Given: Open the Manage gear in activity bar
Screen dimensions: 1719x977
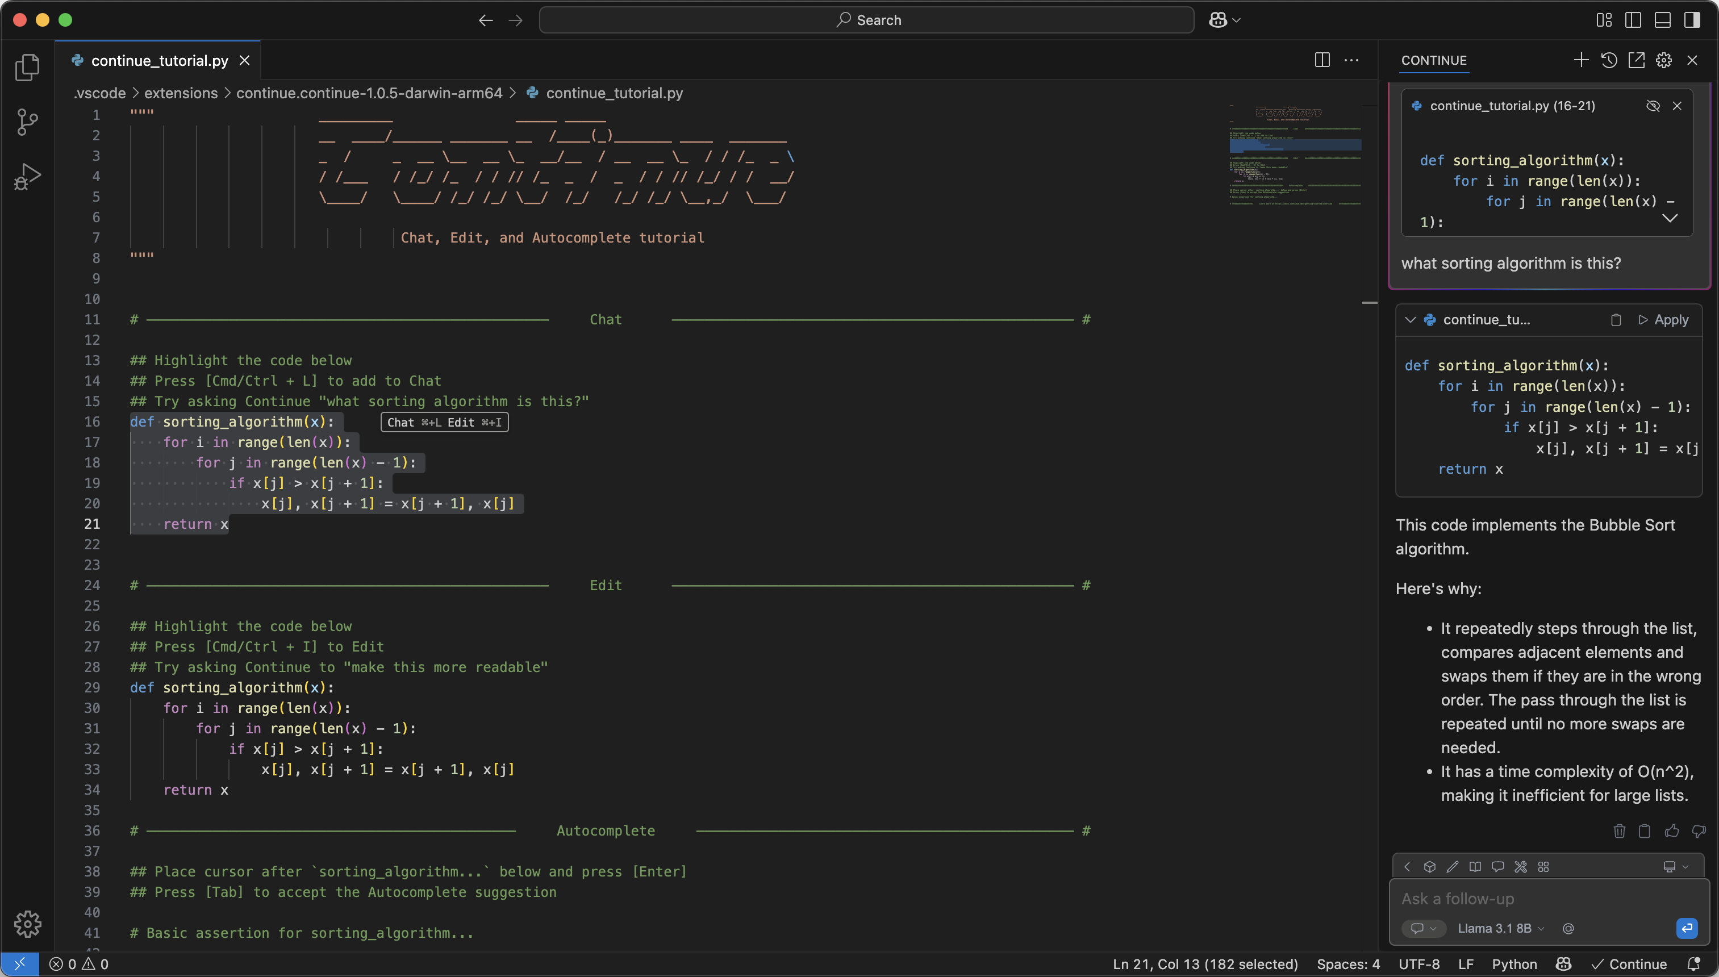Looking at the screenshot, I should (x=27, y=924).
